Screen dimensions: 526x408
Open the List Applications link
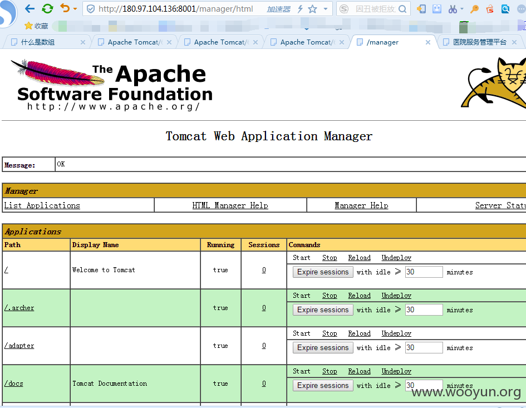tap(42, 205)
